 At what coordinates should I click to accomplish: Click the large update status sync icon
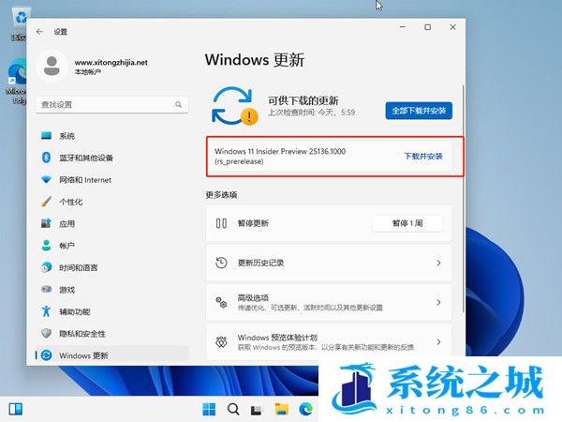[234, 106]
